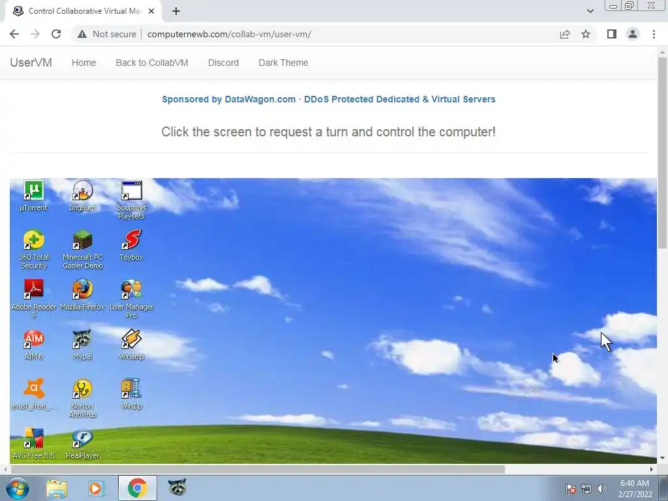Open the network tray icon

[586, 489]
